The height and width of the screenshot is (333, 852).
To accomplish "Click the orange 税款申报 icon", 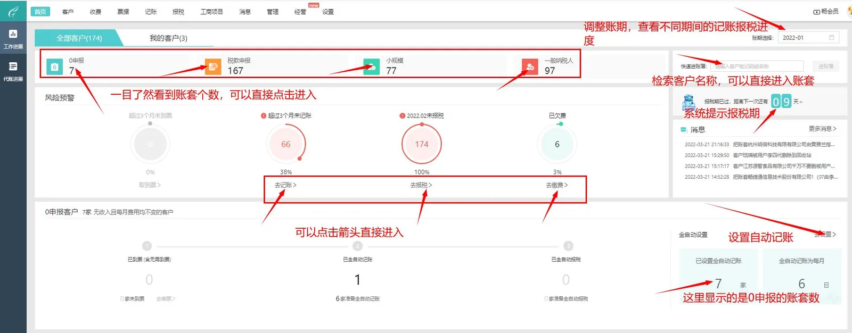I will click(213, 66).
